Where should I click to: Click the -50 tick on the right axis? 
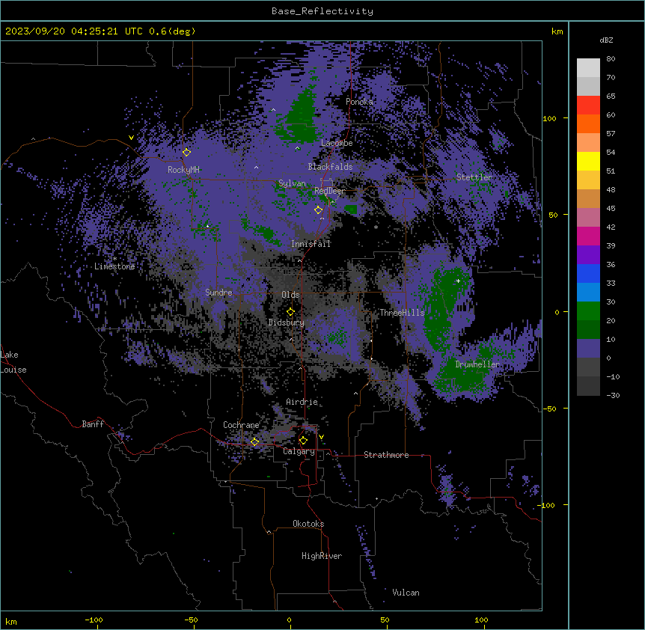[x=549, y=409]
